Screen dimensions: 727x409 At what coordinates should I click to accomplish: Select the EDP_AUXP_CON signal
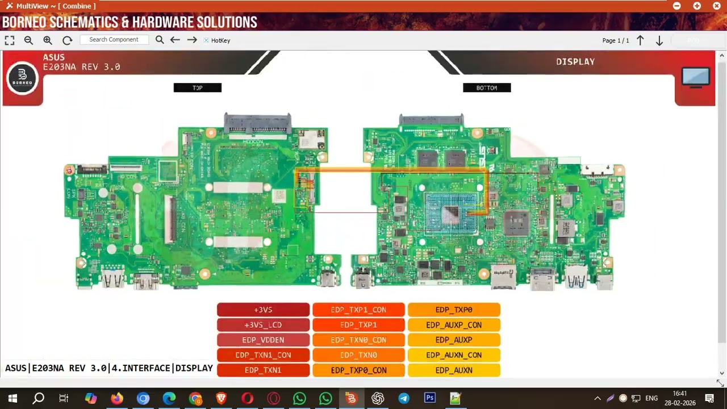(454, 325)
